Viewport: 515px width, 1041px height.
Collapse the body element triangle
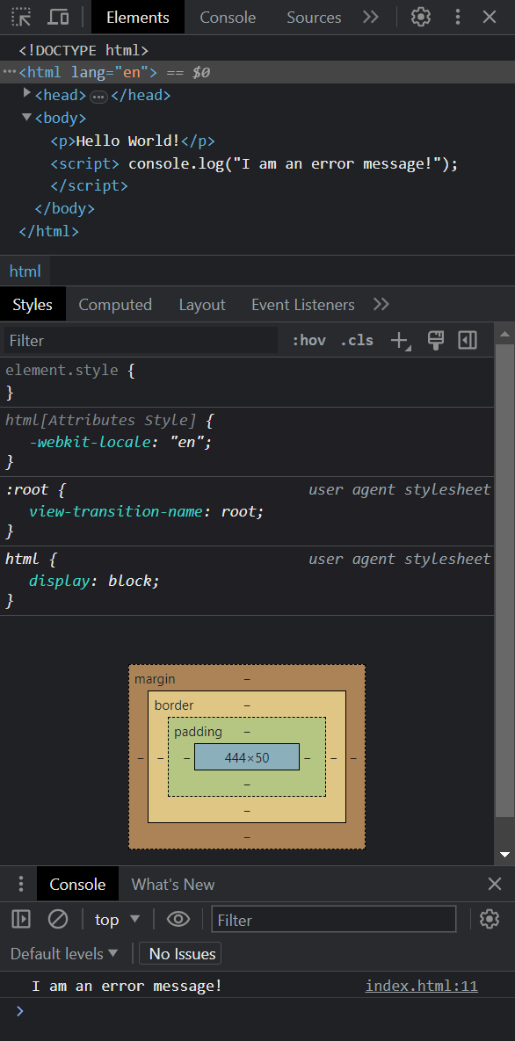tap(26, 117)
